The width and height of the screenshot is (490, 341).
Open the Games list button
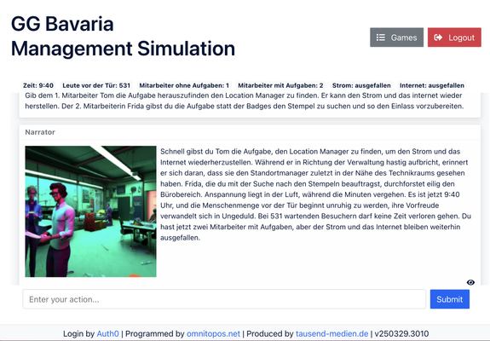396,38
